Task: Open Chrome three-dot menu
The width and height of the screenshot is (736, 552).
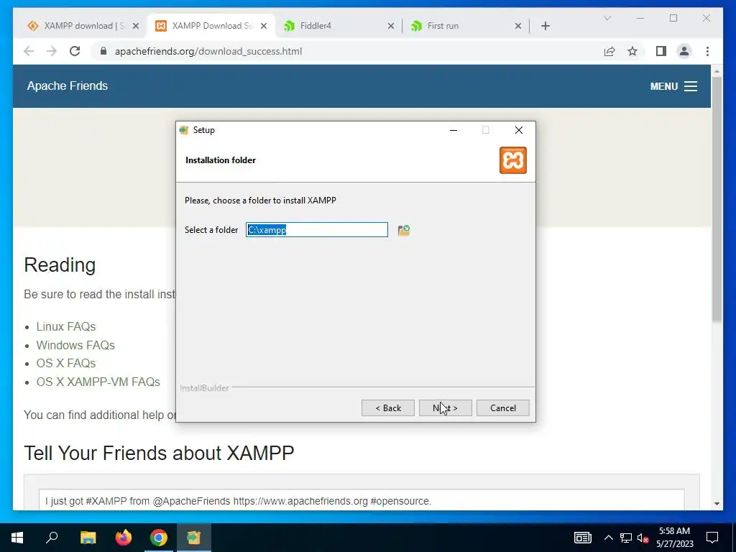Action: pos(707,51)
